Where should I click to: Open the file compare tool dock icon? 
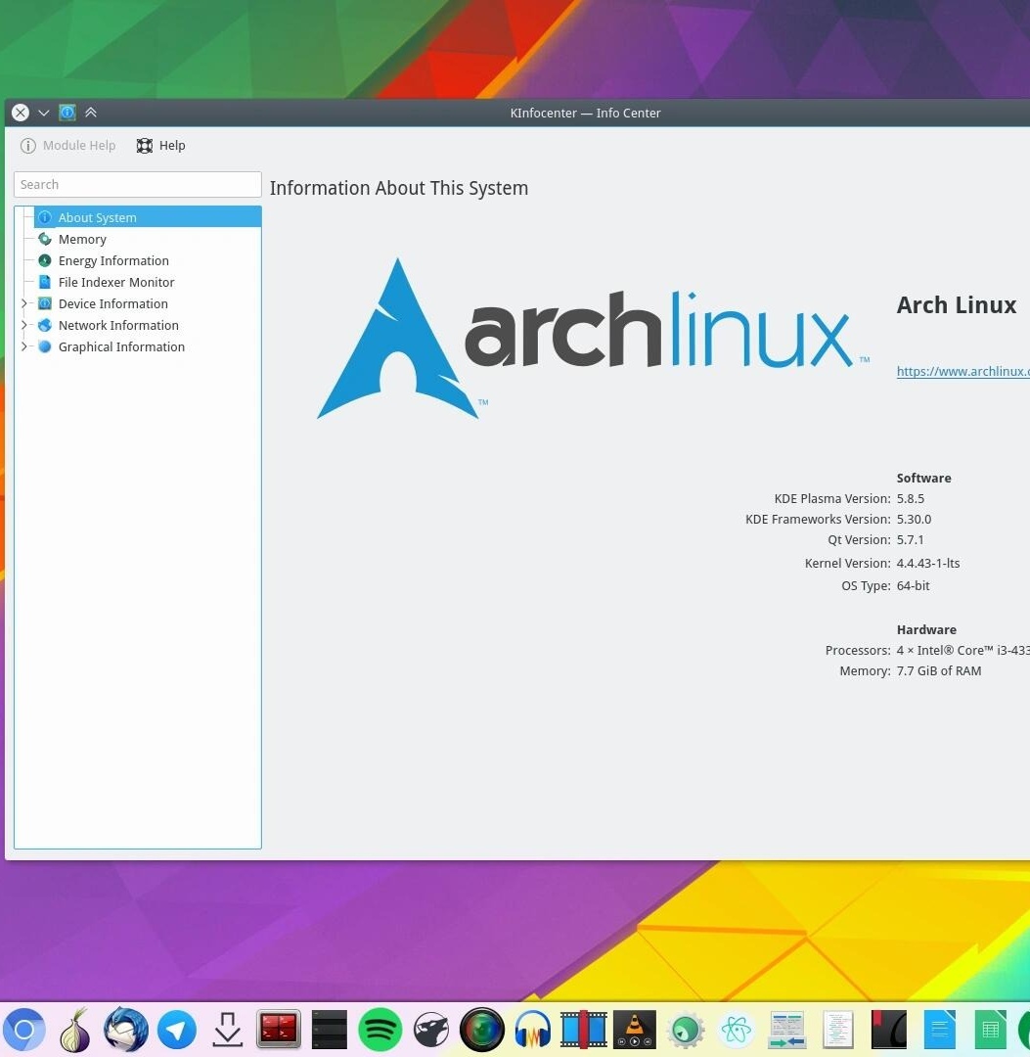click(x=786, y=1030)
